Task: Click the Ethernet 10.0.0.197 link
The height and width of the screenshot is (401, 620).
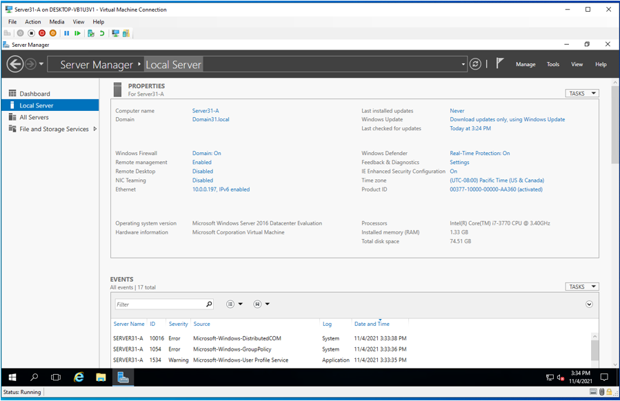Action: pyautogui.click(x=221, y=189)
